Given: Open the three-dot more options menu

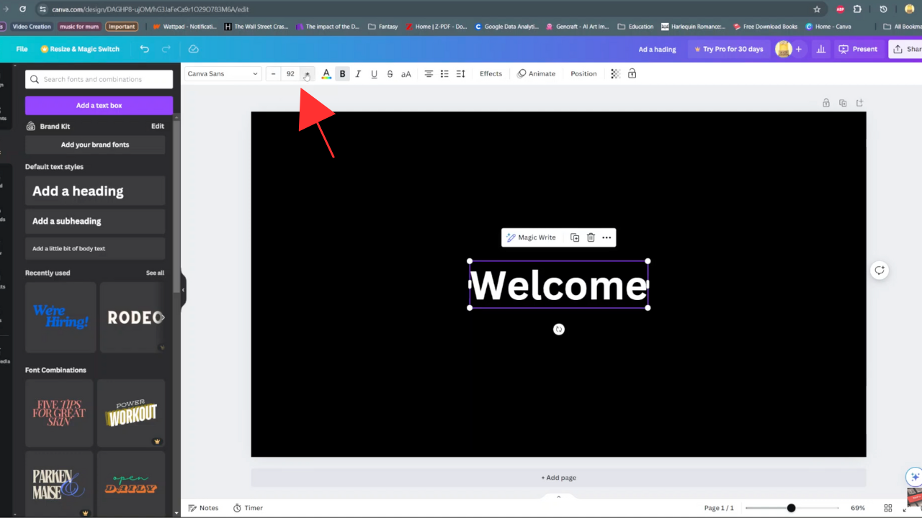Looking at the screenshot, I should (x=607, y=237).
